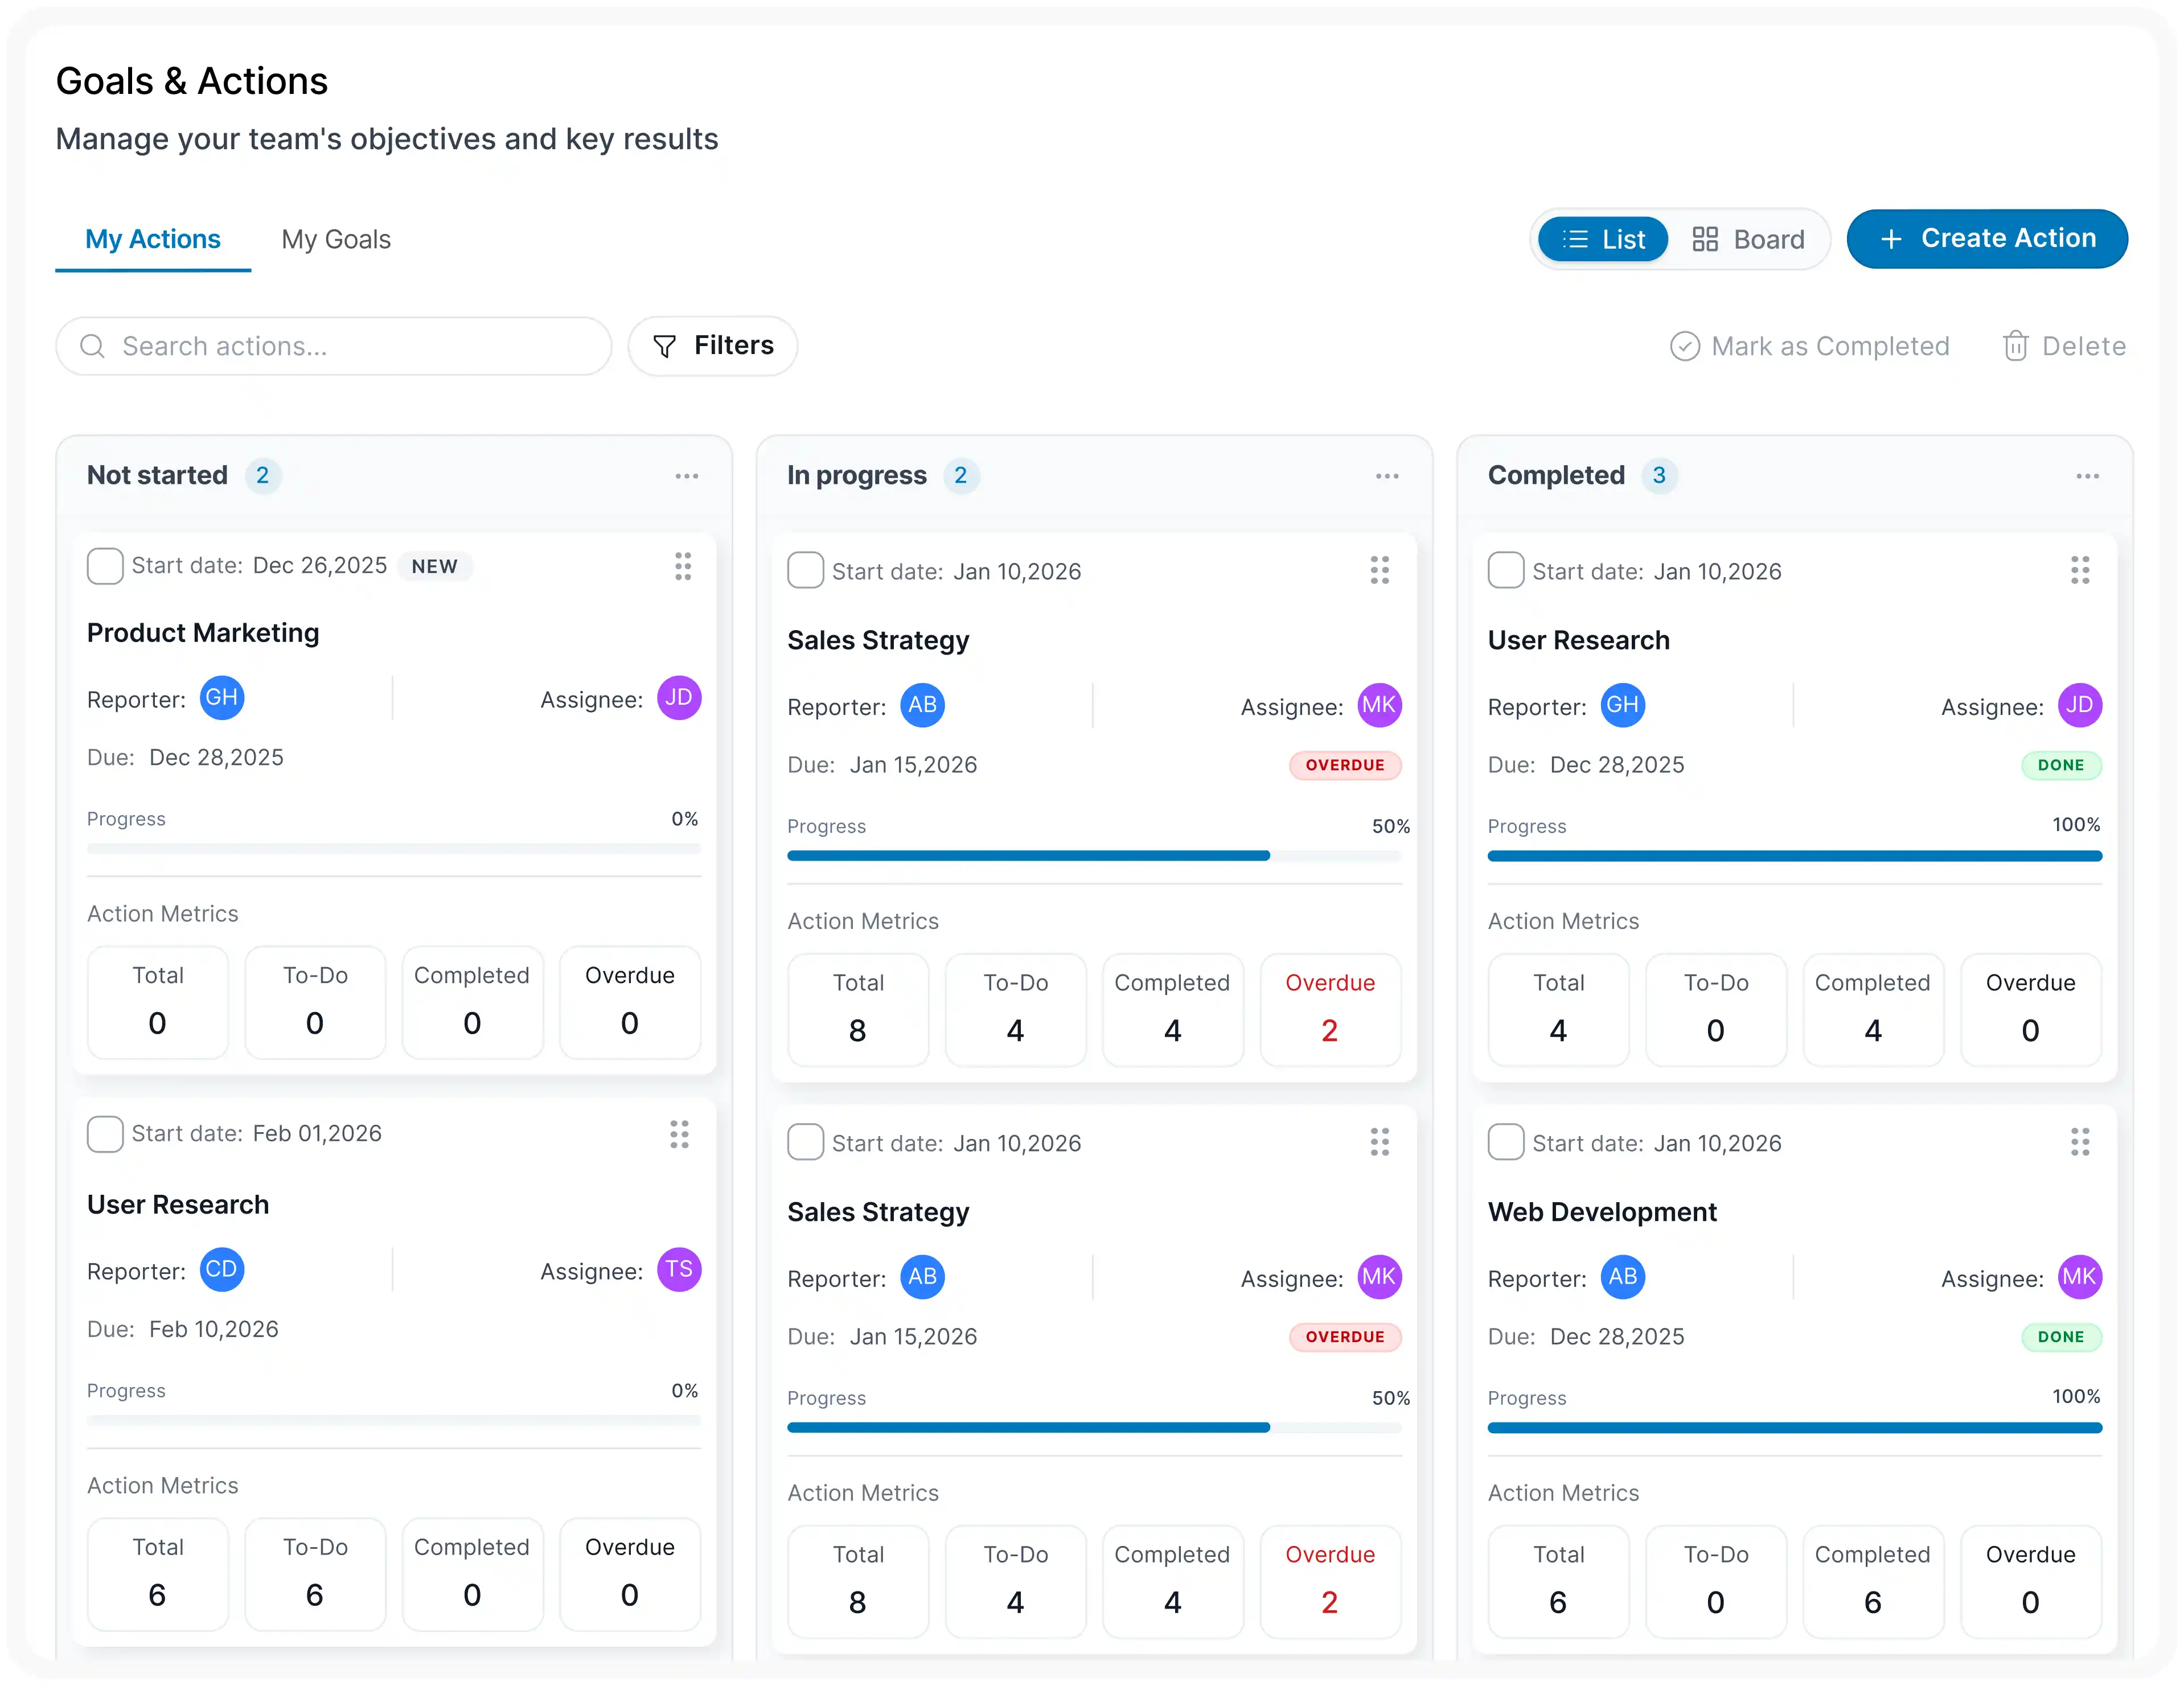This screenshot has height=1686, width=2184.
Task: Tick checkbox on Feb 01,2026 User Research card
Action: 105,1134
